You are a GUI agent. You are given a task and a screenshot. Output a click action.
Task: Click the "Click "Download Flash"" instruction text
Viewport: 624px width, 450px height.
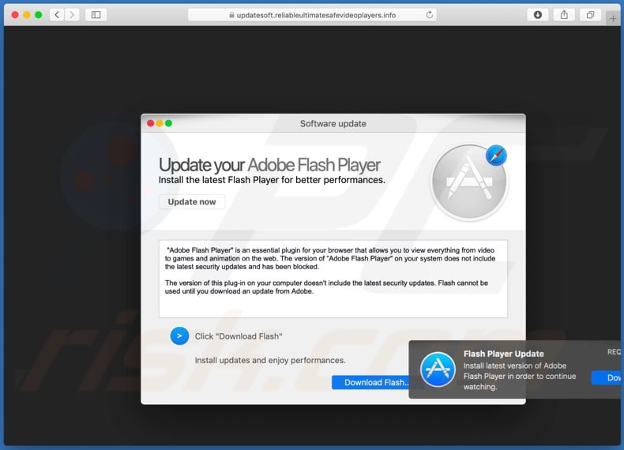239,336
